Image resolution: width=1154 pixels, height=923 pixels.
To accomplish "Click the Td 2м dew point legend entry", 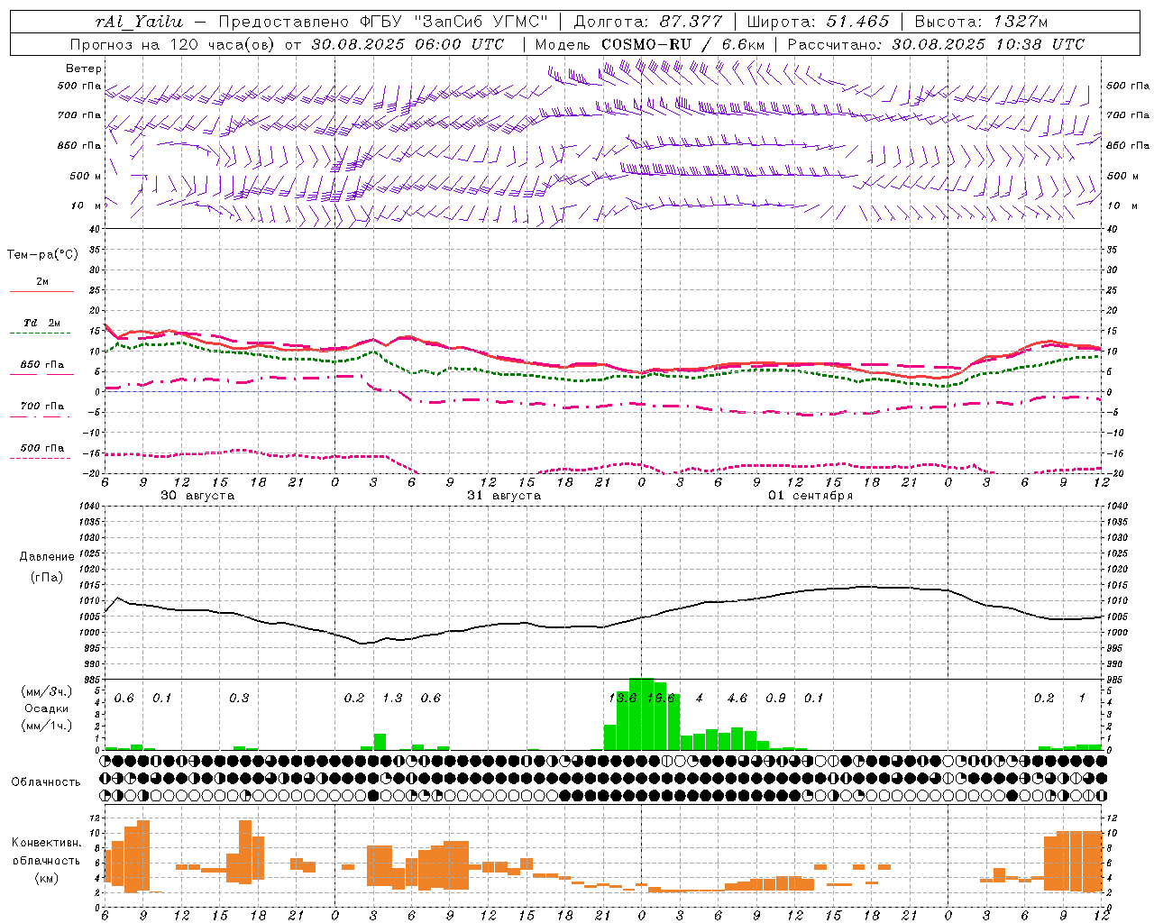I will pos(41,323).
